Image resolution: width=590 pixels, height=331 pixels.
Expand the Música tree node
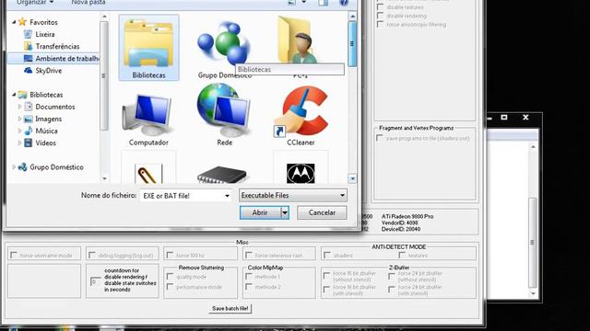[x=19, y=131]
